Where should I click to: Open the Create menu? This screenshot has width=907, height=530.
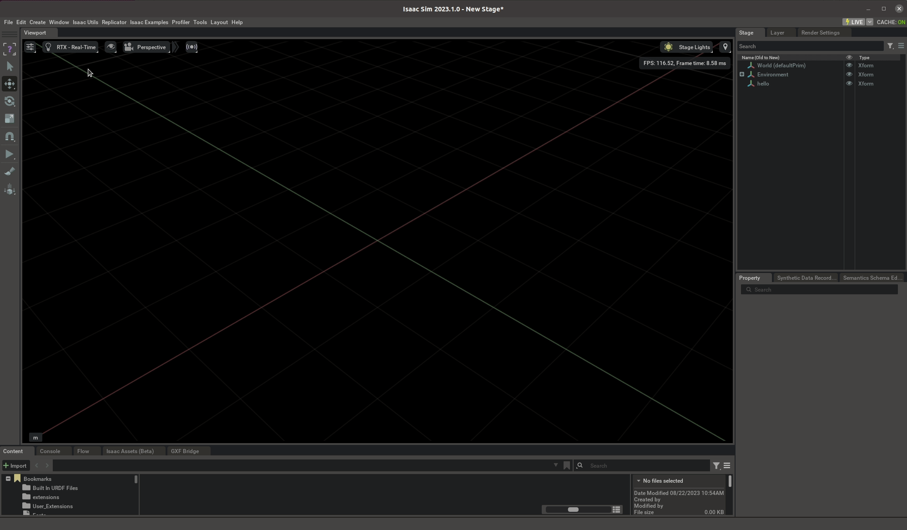37,22
